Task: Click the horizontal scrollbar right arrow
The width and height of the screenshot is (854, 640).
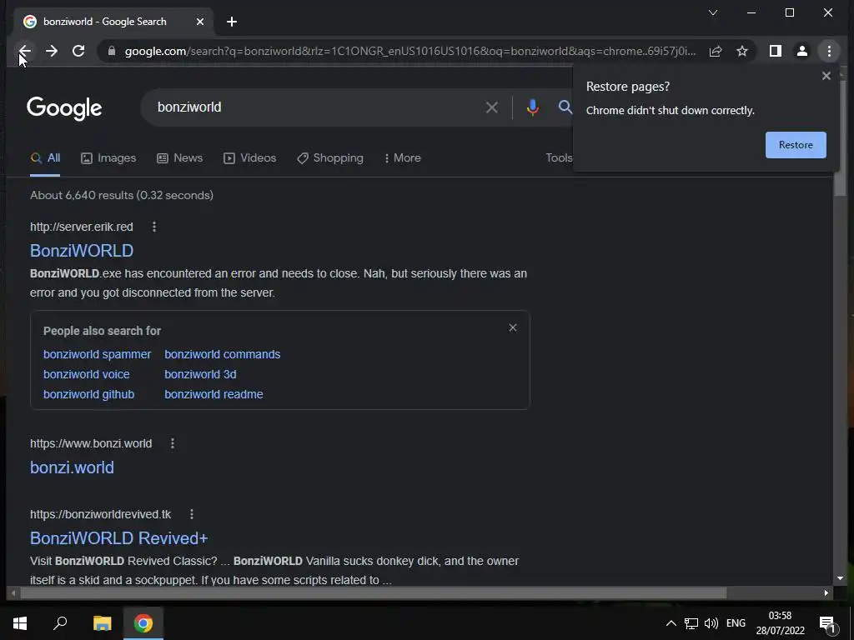Action: coord(826,593)
